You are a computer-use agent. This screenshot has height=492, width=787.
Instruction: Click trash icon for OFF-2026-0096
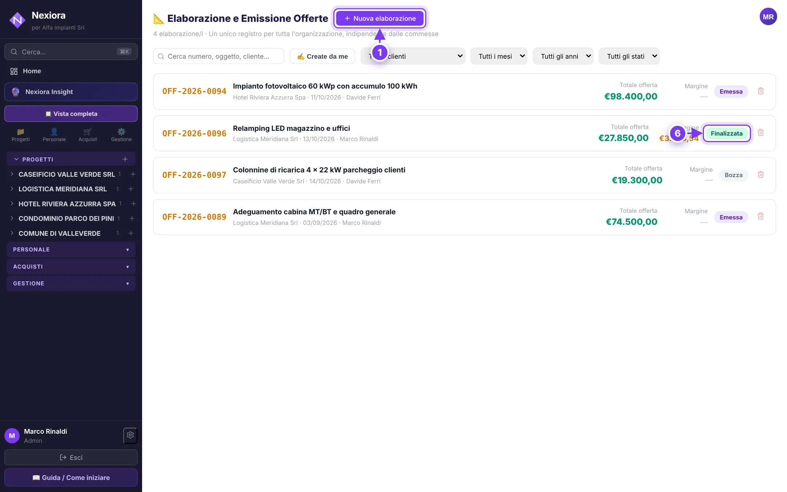pyautogui.click(x=761, y=133)
